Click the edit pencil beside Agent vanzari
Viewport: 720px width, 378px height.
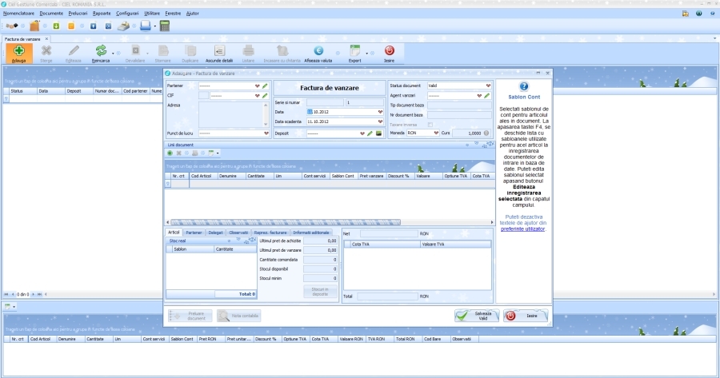tap(486, 95)
